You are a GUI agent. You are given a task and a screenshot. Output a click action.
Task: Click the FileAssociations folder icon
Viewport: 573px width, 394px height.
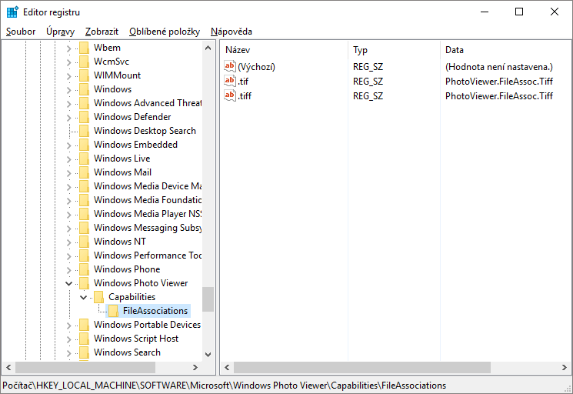[113, 311]
